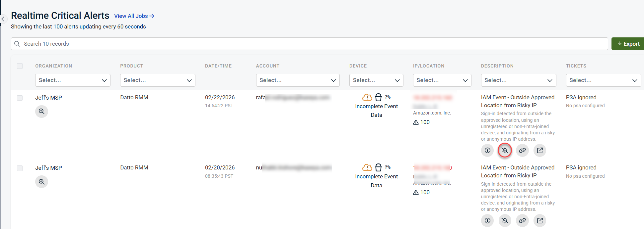The image size is (644, 229).
Task: Click the View All Jobs link
Action: coord(134,16)
